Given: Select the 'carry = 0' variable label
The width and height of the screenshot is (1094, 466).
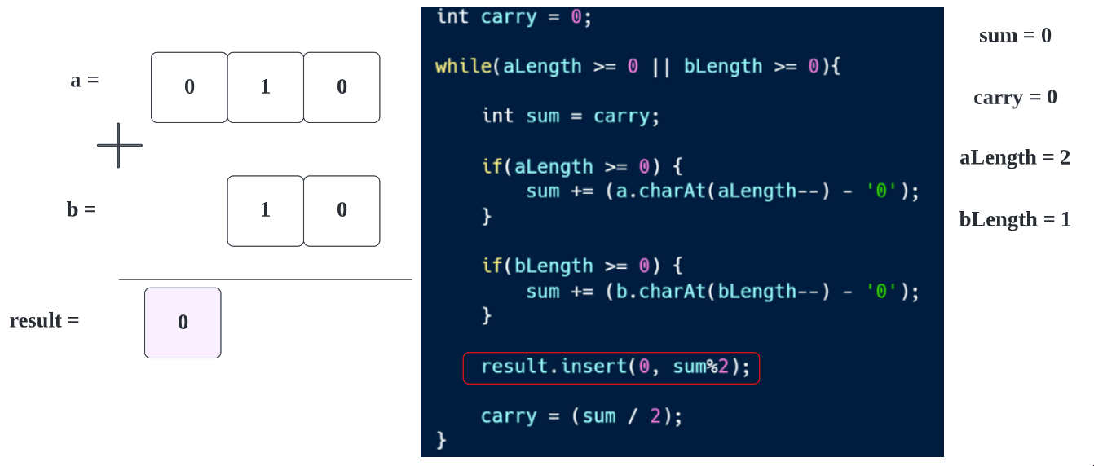Looking at the screenshot, I should 1015,98.
